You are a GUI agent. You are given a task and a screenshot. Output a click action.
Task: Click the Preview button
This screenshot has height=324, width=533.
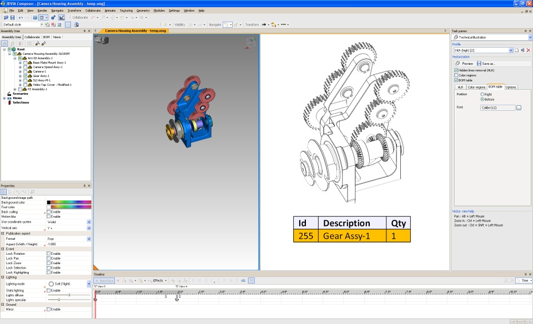coord(464,63)
